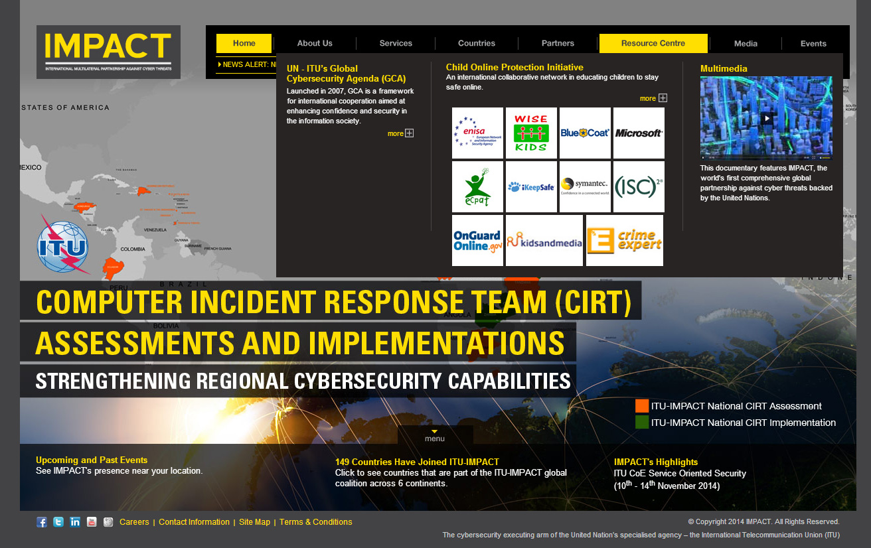Click green National CIRT Implementation legend swatch
This screenshot has width=871, height=548.
click(642, 422)
